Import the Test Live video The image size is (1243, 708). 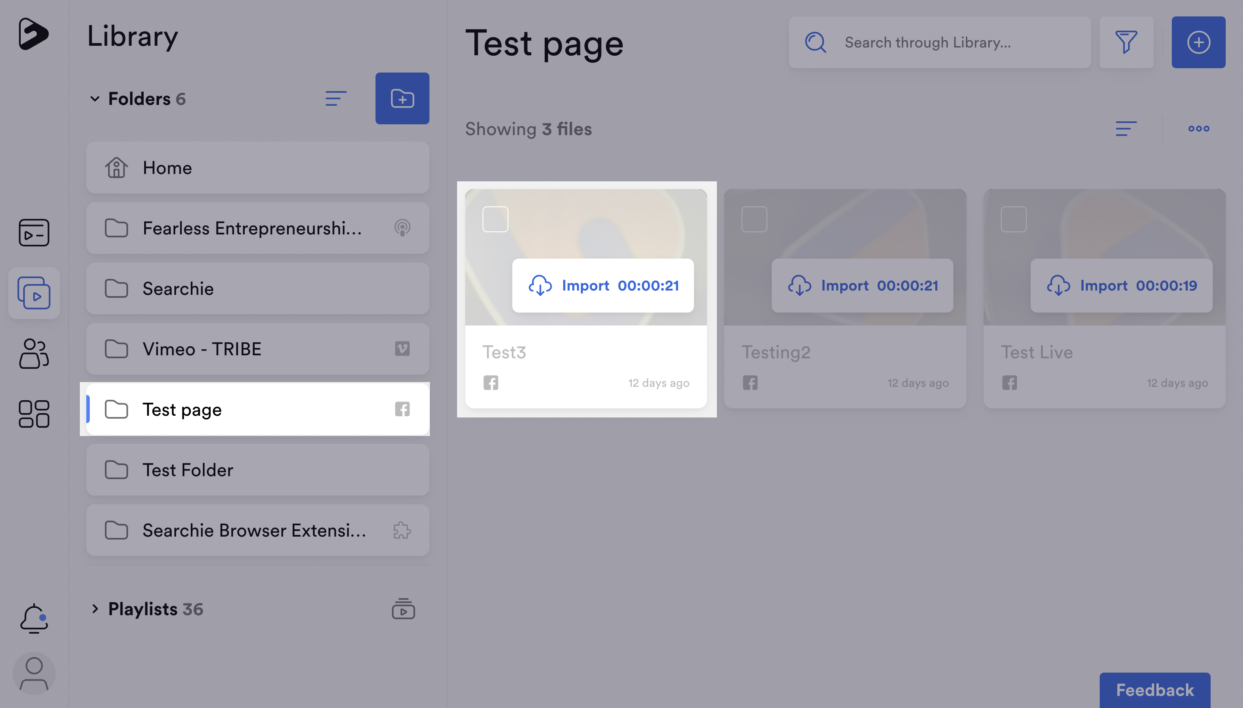[x=1121, y=285]
